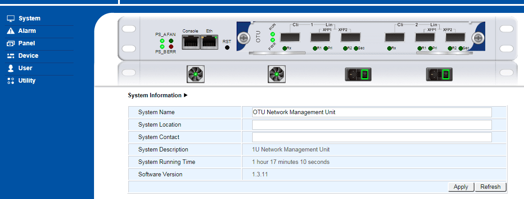The image size is (524, 199).
Task: Click the Refresh button
Action: click(490, 187)
